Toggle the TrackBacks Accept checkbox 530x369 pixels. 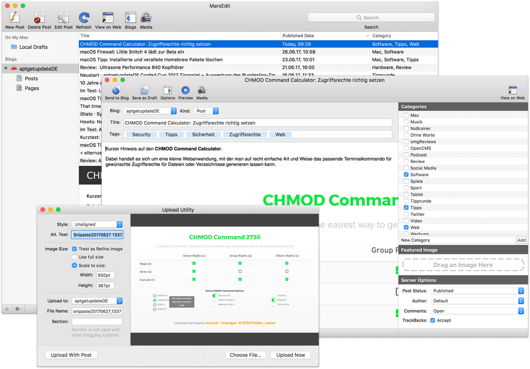coord(433,320)
